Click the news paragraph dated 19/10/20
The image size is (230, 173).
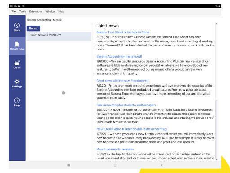click(153, 68)
